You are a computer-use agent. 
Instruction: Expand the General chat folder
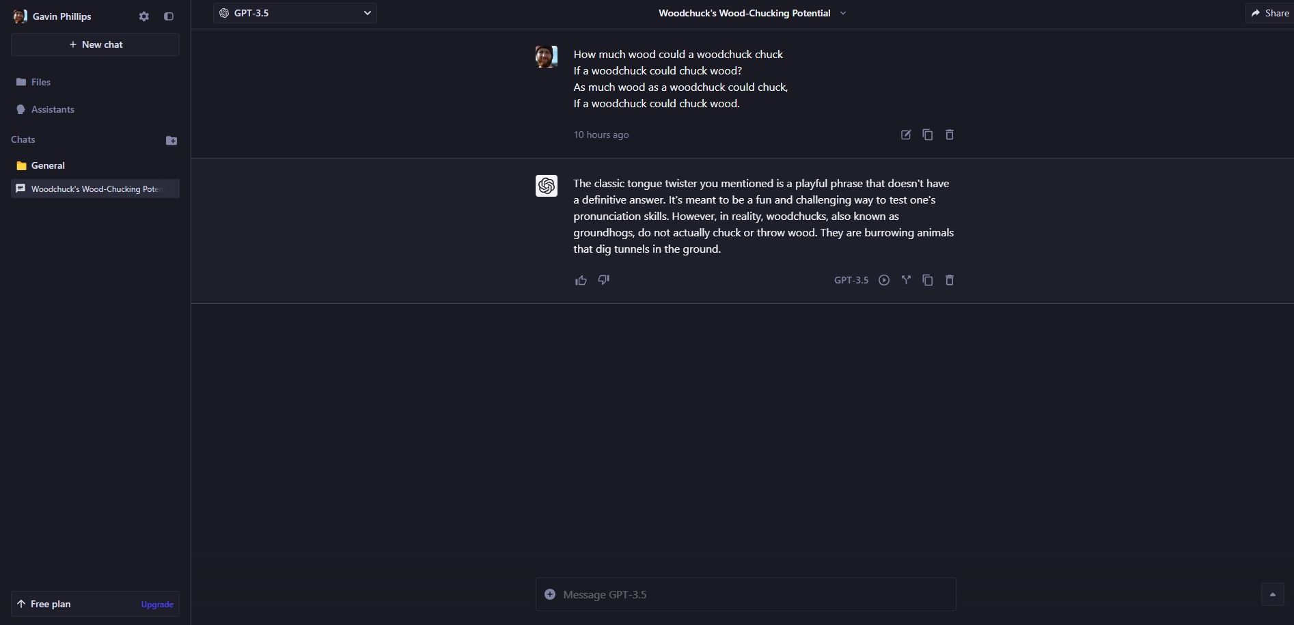pos(48,165)
